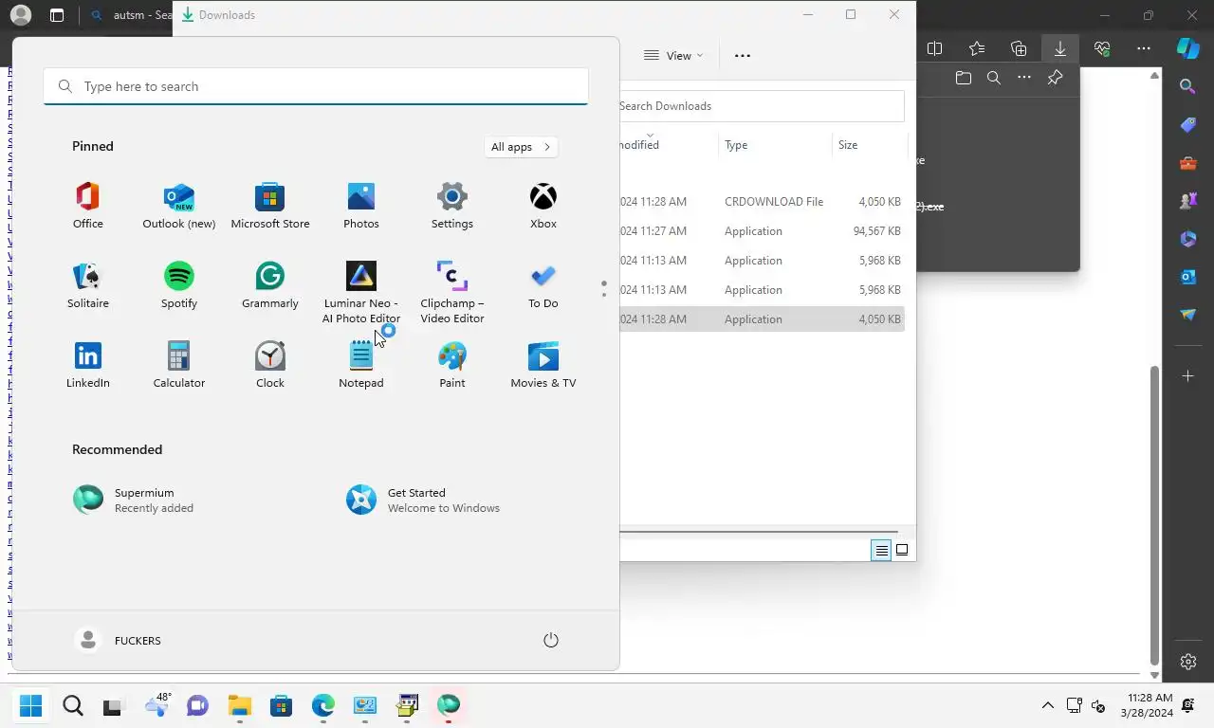
Task: Open Edge Settings and more menu
Action: (1144, 48)
